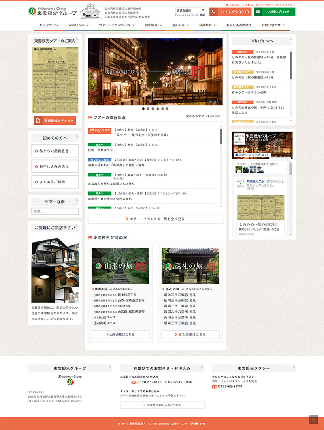324x430 pixels.
Task: Click the envelope icon on お問い合わせ button
Action: [258, 12]
